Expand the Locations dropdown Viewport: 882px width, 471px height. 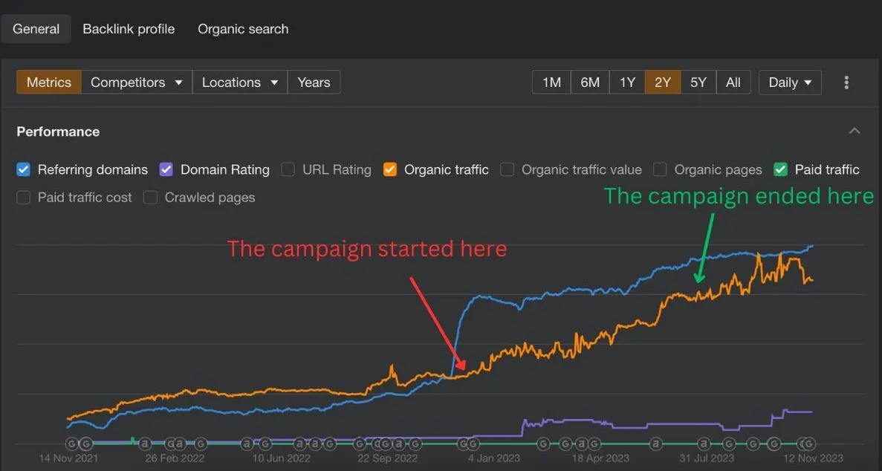[240, 82]
